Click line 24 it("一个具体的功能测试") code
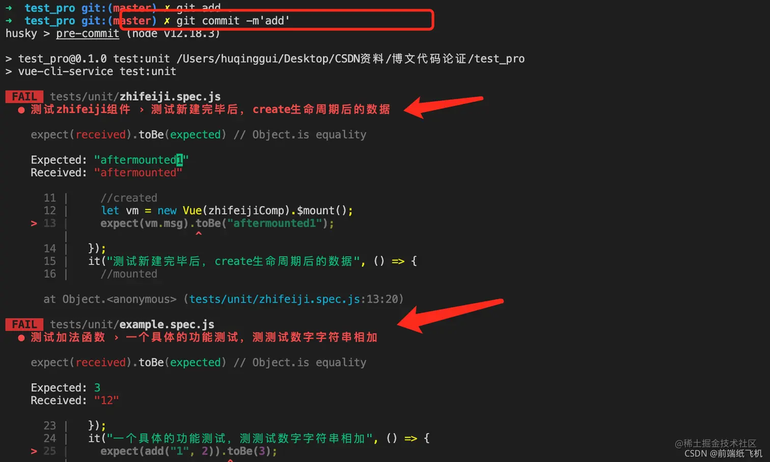 tap(259, 439)
